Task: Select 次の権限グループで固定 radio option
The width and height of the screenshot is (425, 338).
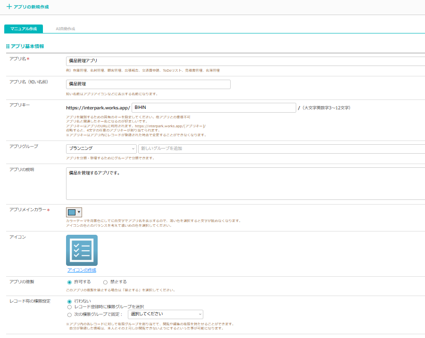Action: pos(69,314)
